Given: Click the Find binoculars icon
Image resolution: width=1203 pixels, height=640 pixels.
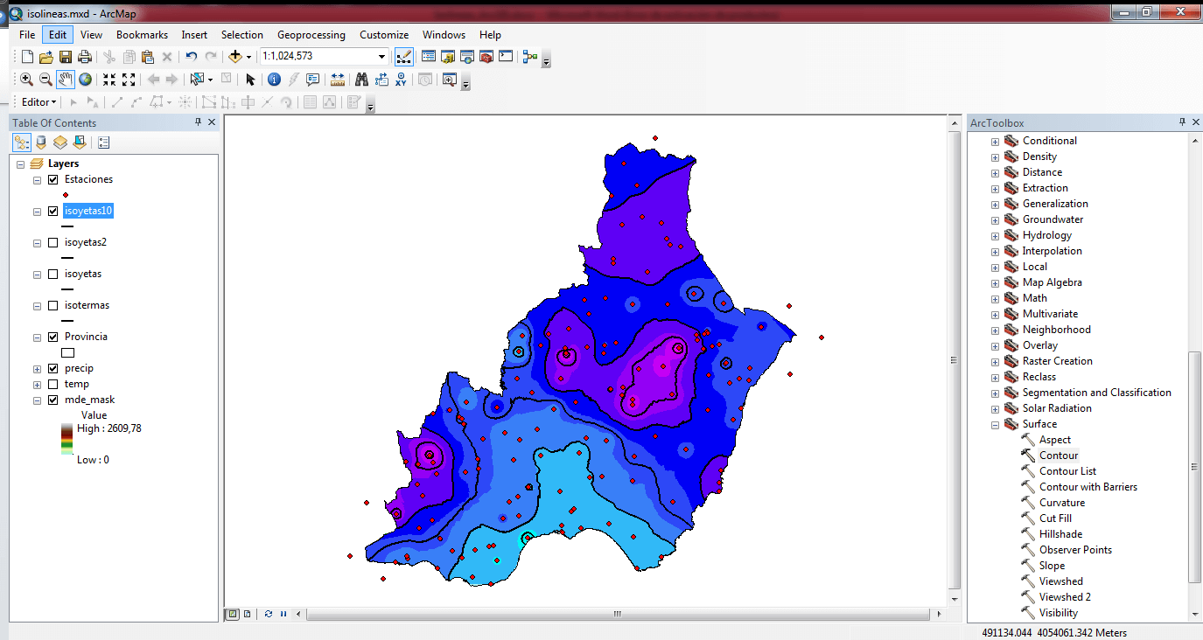Looking at the screenshot, I should pyautogui.click(x=361, y=80).
